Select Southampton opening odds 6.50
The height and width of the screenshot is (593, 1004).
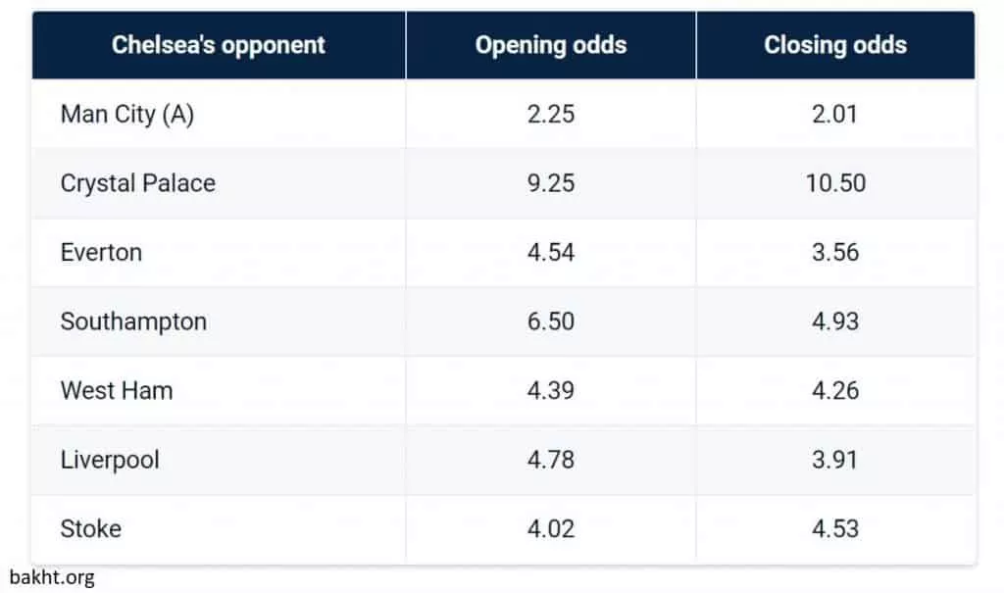click(550, 321)
